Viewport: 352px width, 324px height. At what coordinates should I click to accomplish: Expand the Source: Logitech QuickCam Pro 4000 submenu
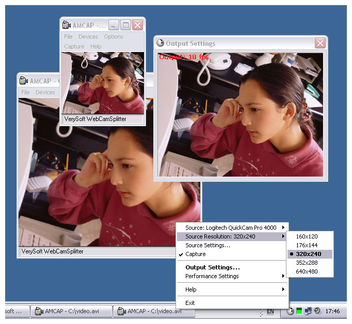(x=232, y=228)
